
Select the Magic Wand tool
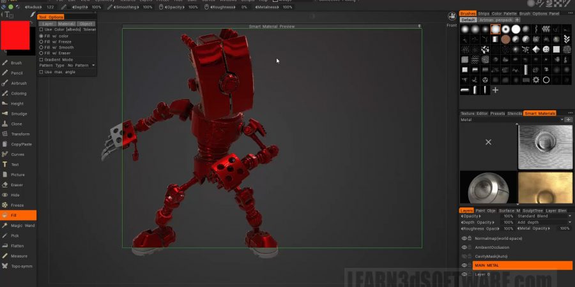point(22,226)
